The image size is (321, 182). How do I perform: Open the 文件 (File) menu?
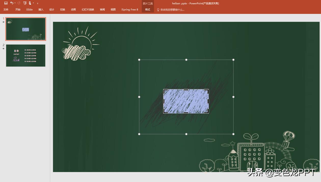[x=6, y=10]
